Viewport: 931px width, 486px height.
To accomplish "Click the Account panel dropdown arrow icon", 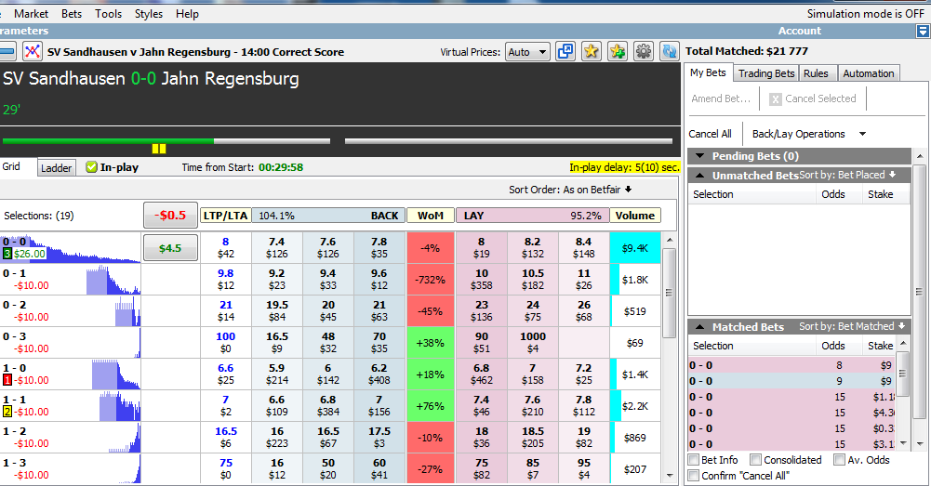I will click(923, 31).
